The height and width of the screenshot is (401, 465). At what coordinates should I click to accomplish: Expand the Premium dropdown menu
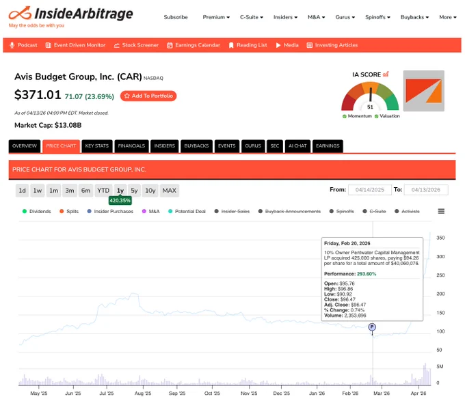click(216, 17)
